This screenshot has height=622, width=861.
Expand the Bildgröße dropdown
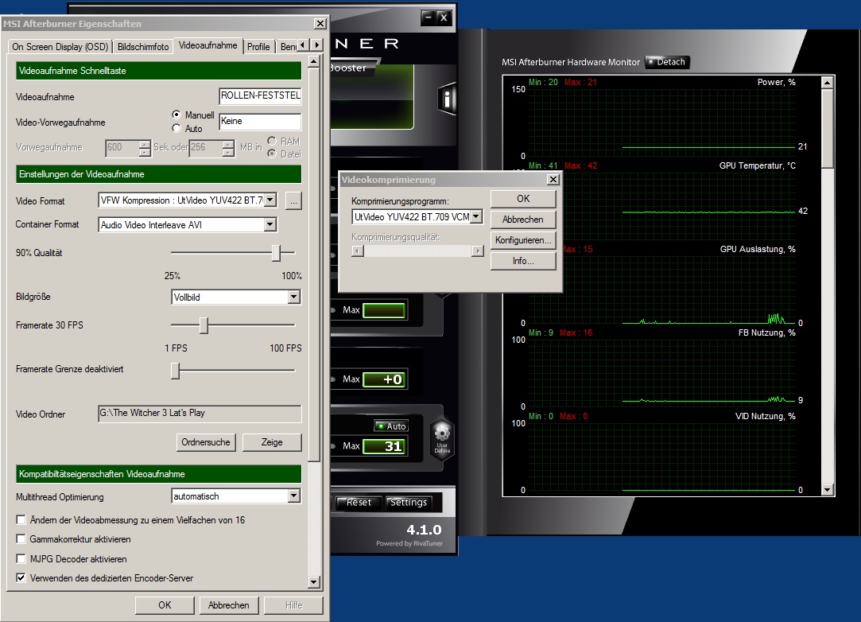pos(294,297)
